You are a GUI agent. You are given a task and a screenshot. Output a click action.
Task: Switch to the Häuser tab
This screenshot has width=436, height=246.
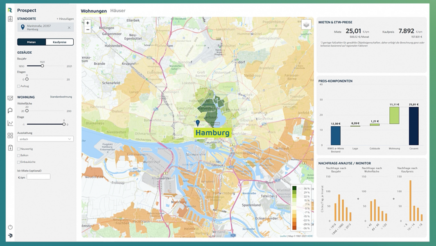click(118, 11)
